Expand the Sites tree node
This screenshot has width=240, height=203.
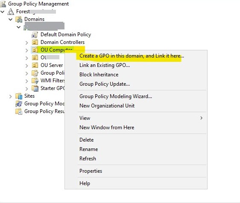10,96
